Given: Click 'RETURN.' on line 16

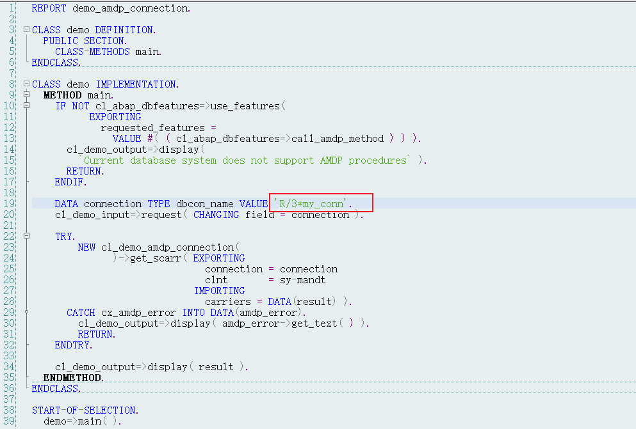Looking at the screenshot, I should click(x=85, y=171).
